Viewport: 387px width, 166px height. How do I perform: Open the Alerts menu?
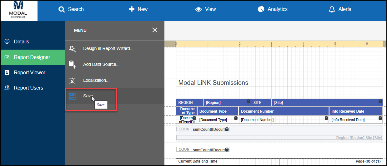click(x=340, y=9)
